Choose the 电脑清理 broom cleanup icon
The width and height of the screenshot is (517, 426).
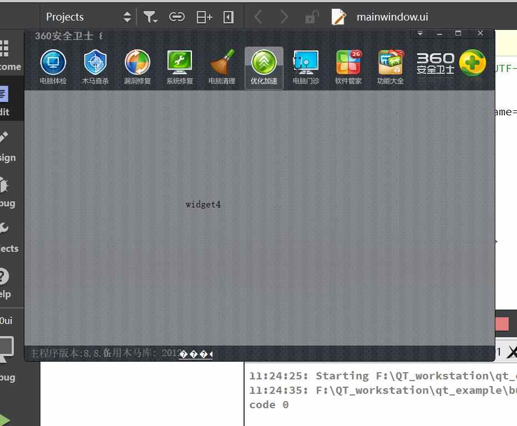(222, 67)
